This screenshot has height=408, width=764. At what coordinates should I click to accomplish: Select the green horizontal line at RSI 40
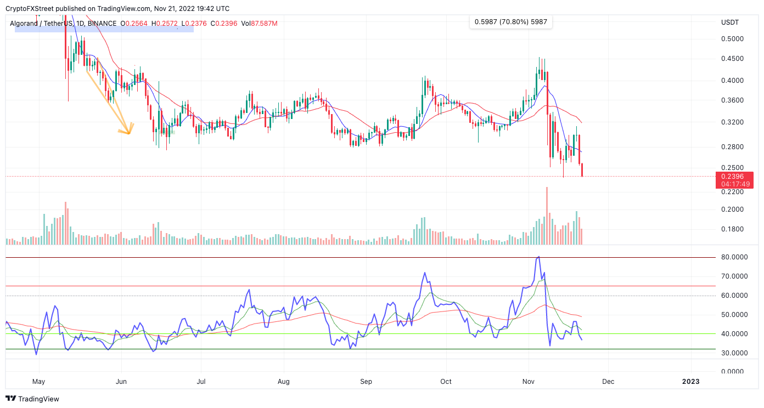pos(361,333)
